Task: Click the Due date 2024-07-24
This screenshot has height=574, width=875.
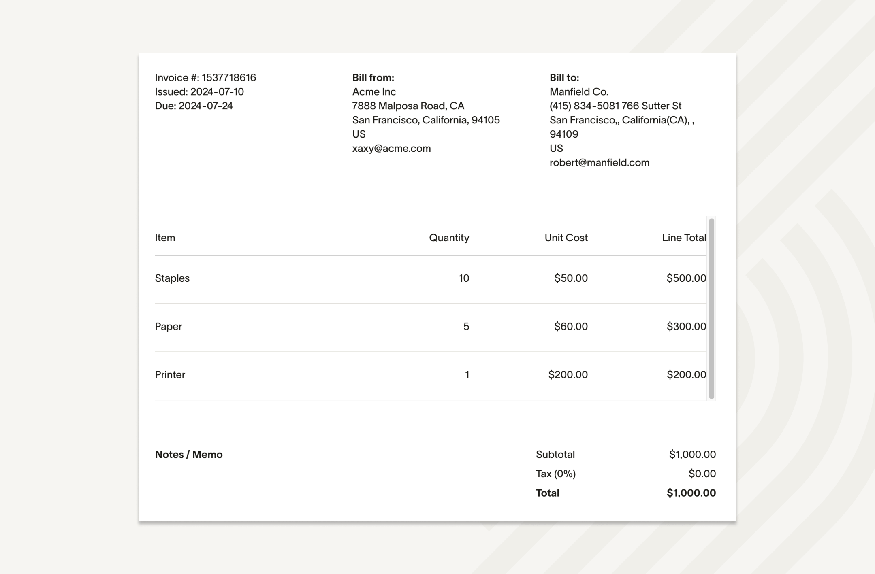Action: click(206, 106)
